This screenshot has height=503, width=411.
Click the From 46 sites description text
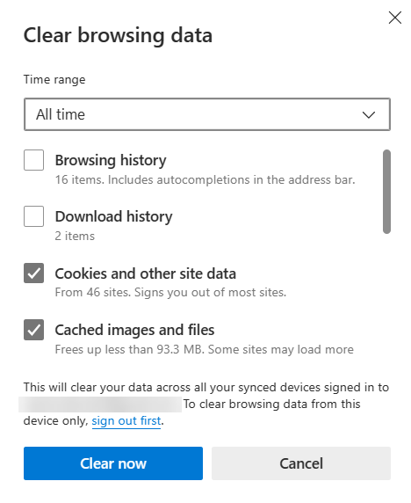pos(170,293)
